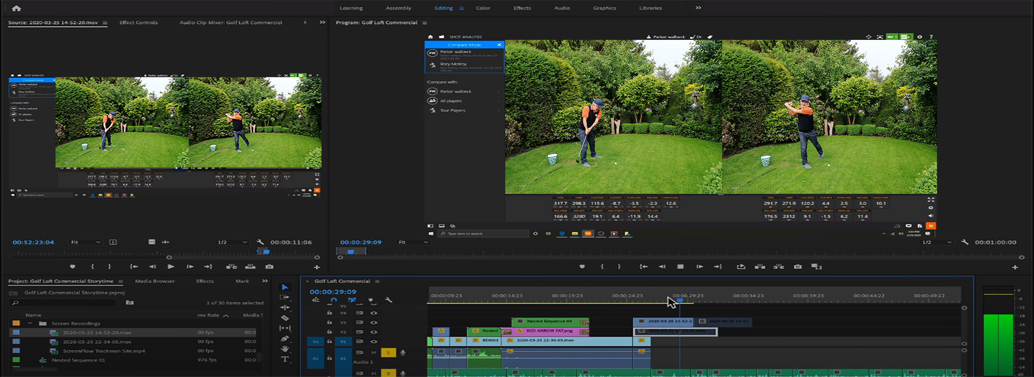This screenshot has height=377, width=1034.
Task: Toggle Solo on Audio 1 track
Action: 388,353
